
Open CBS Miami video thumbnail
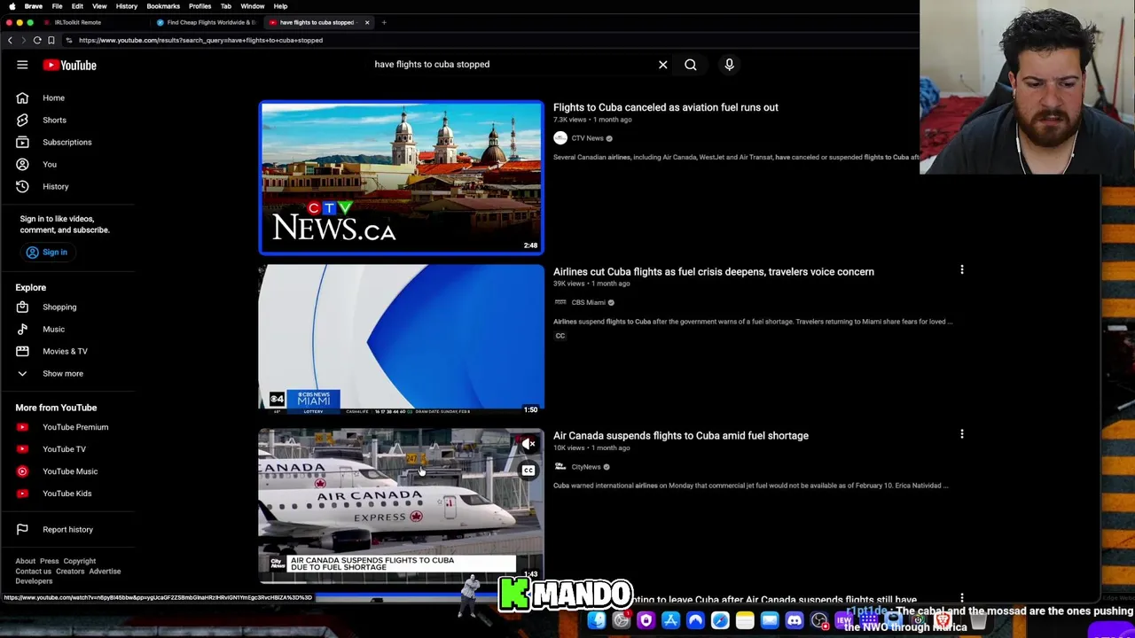coord(401,340)
